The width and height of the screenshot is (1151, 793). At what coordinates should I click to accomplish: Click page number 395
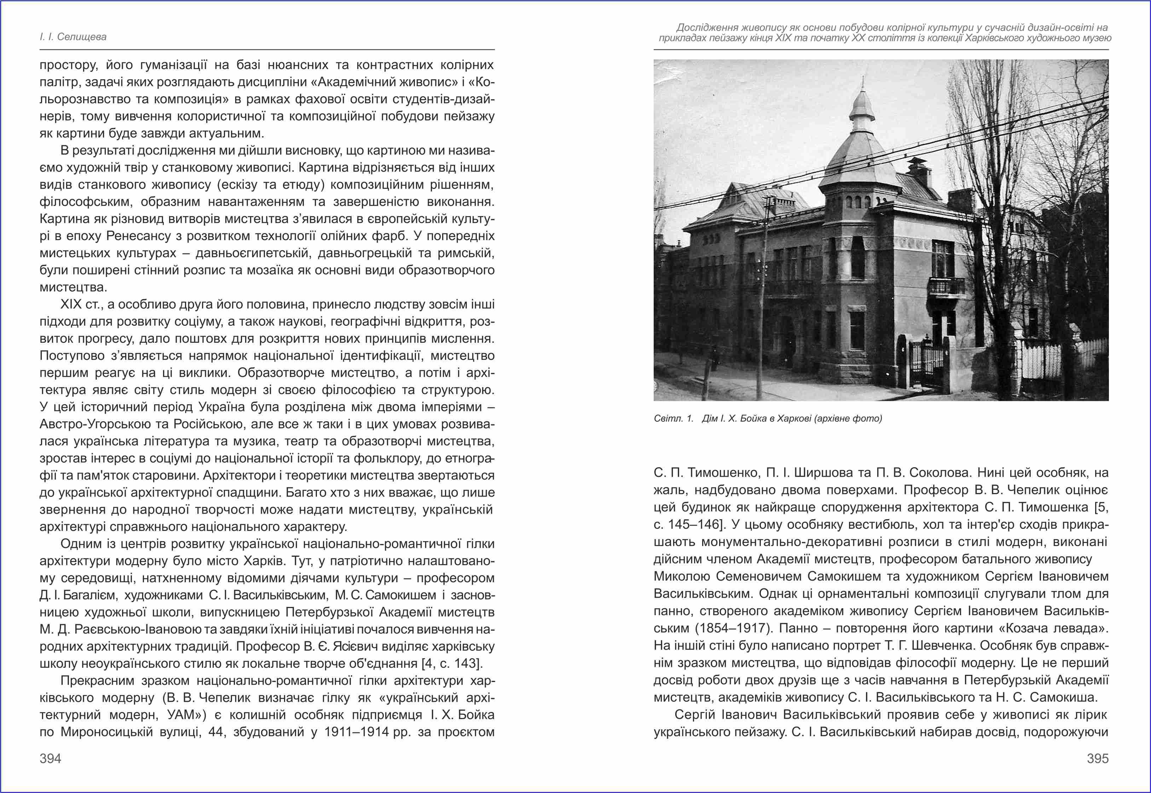(x=1097, y=758)
